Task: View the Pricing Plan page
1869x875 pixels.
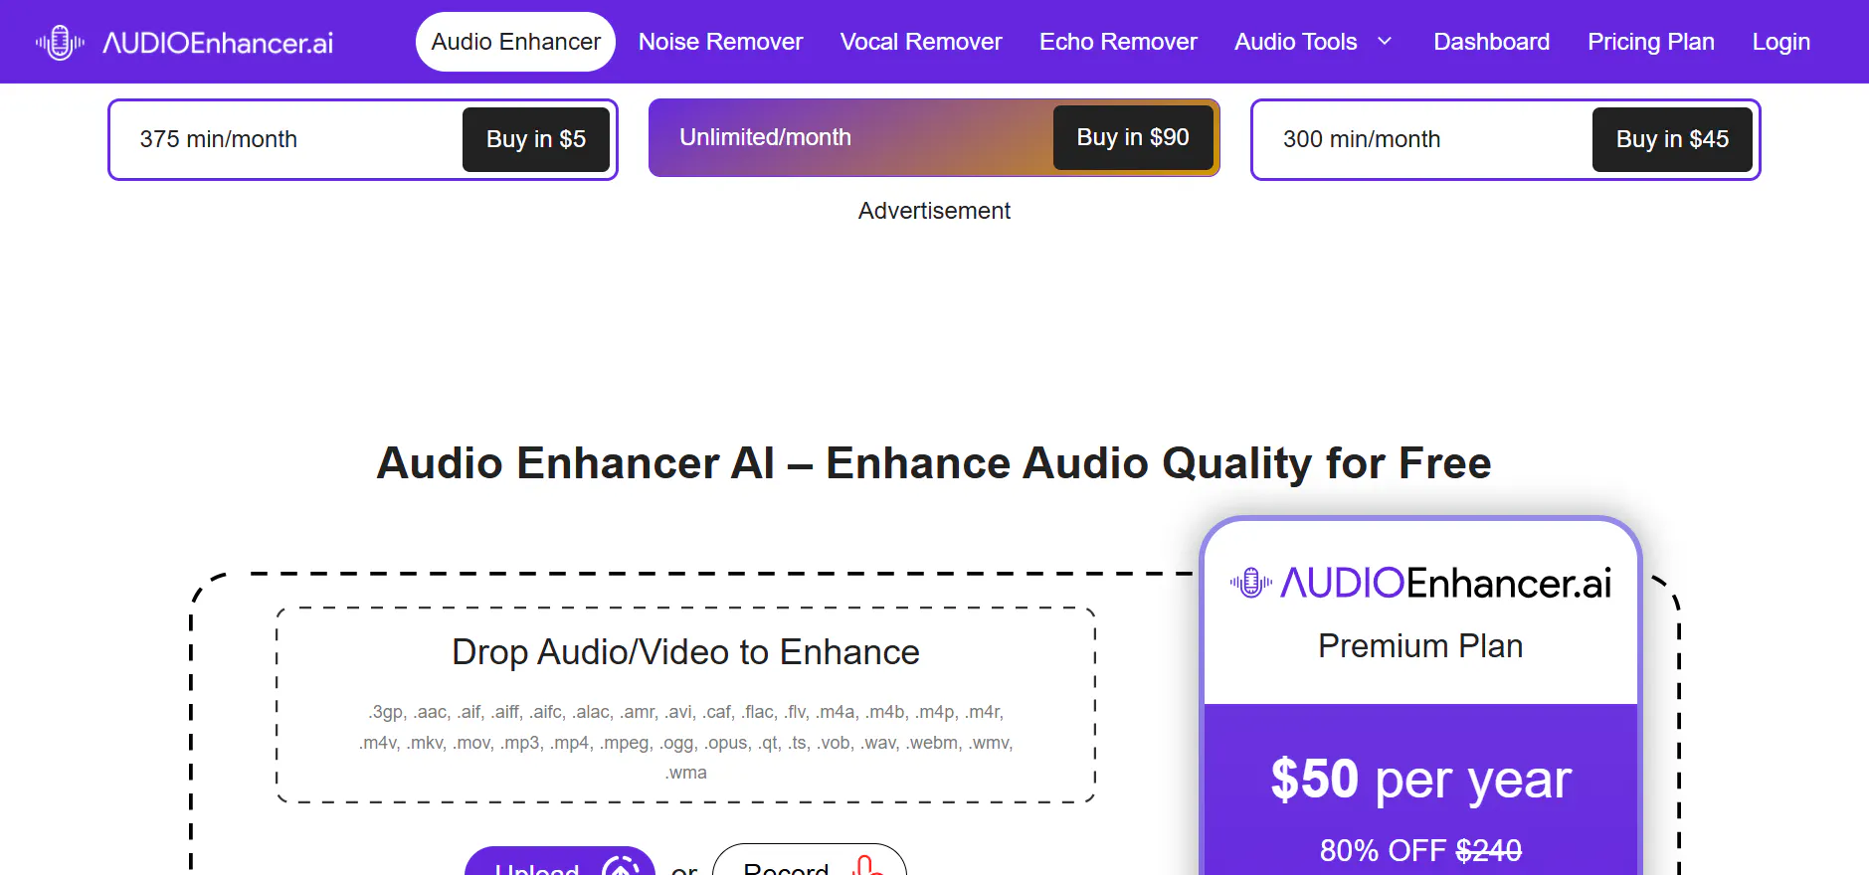Action: click(1650, 42)
